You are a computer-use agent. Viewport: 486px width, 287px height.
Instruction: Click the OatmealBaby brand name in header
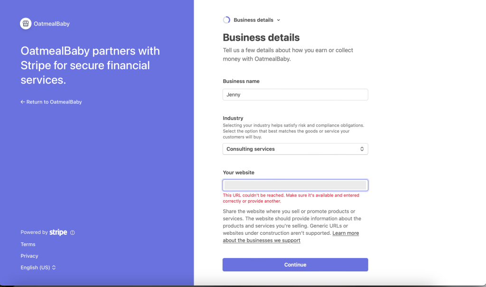click(51, 24)
